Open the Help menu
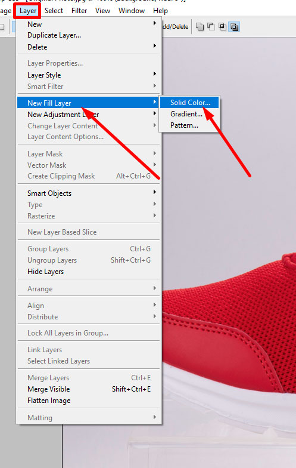 [161, 11]
